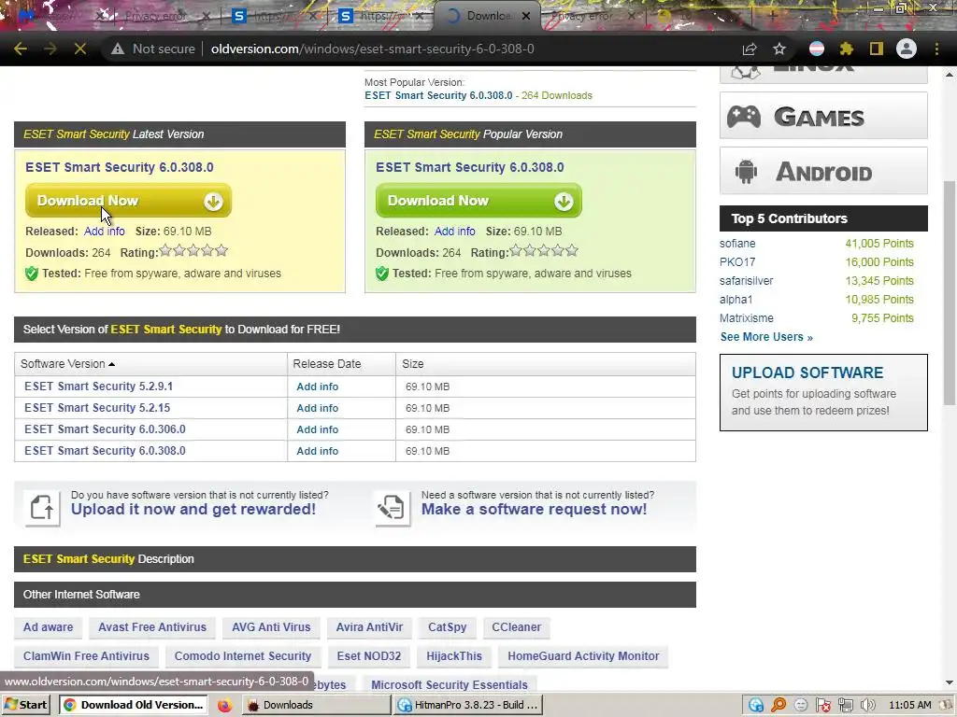Click green Download Now for Popular Version

(x=478, y=201)
